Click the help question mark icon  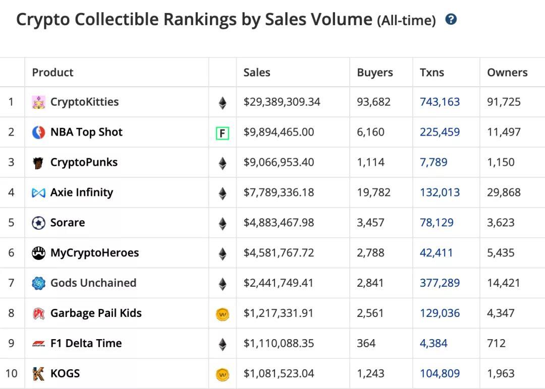click(x=451, y=20)
